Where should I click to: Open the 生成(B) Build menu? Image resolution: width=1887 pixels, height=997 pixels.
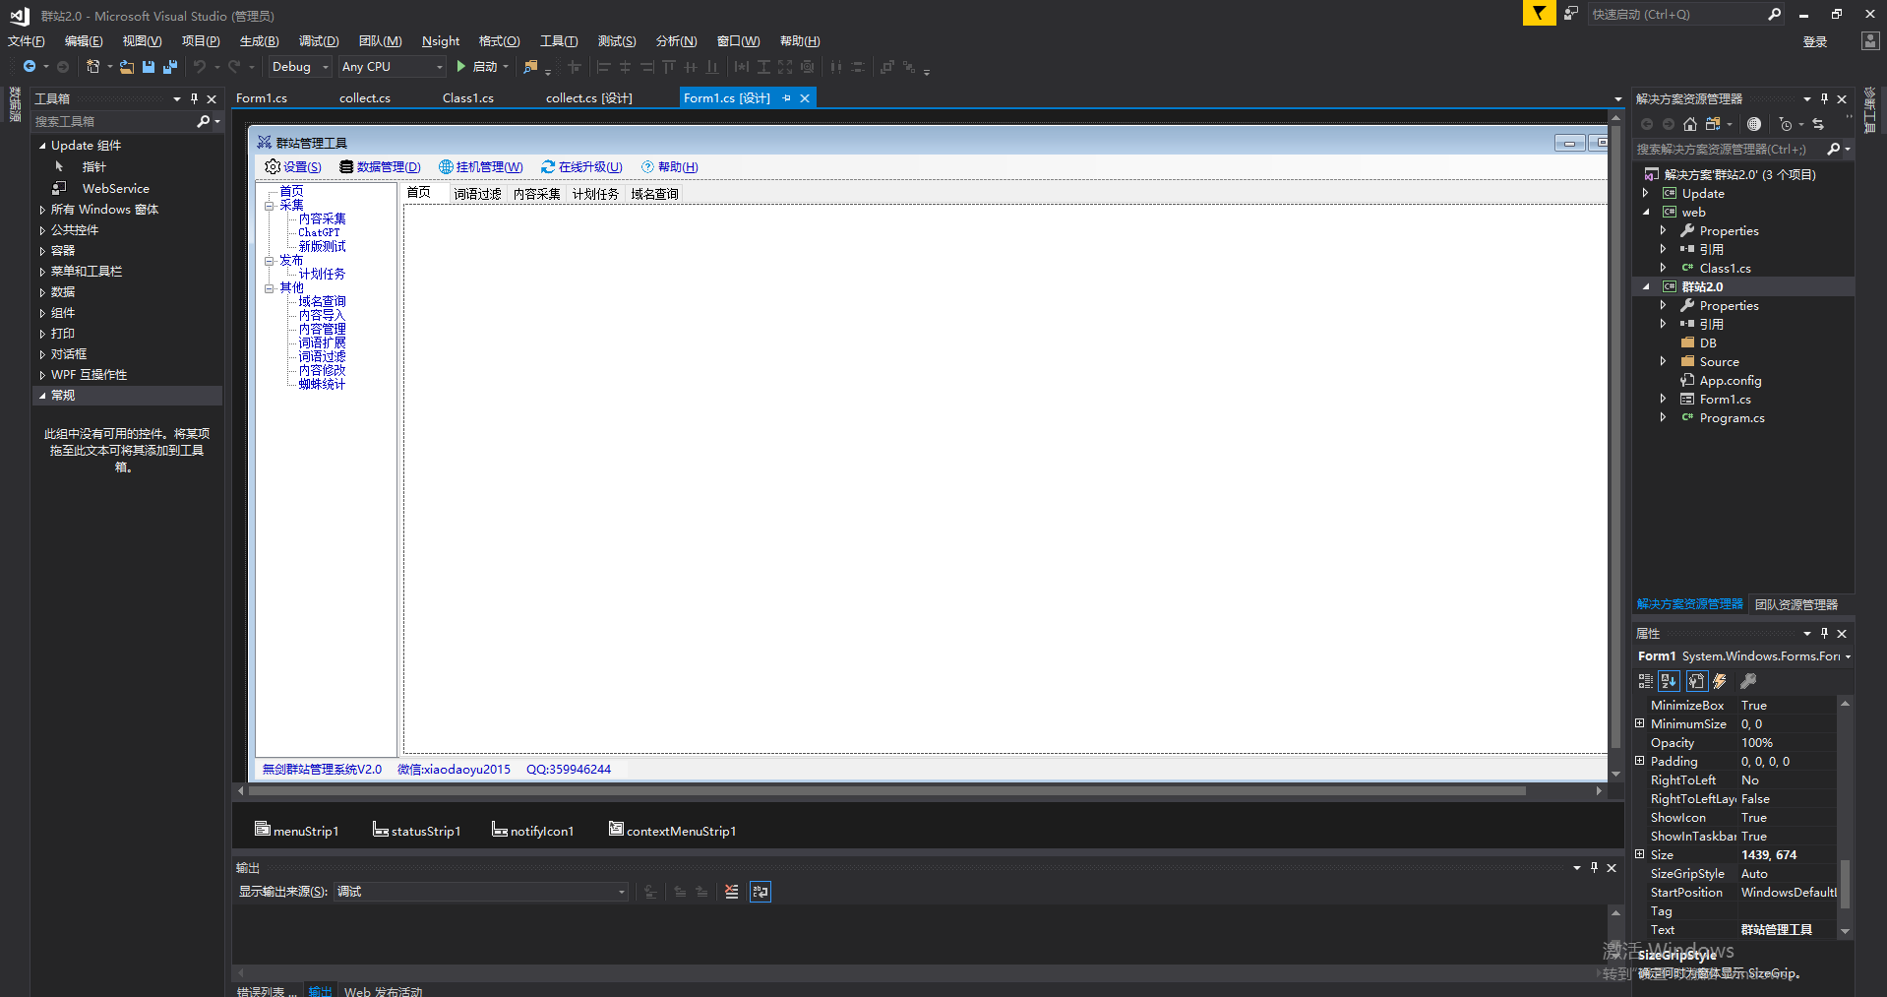tap(259, 41)
